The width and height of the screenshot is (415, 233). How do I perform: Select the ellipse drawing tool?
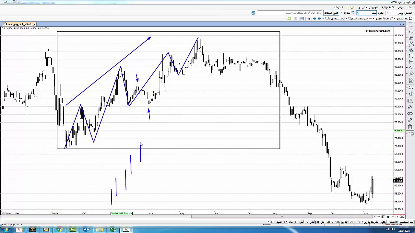coord(411,32)
